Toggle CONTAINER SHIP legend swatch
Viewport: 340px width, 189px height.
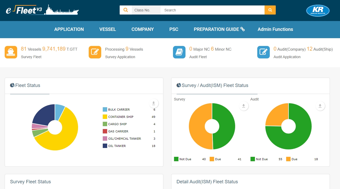click(x=105, y=117)
